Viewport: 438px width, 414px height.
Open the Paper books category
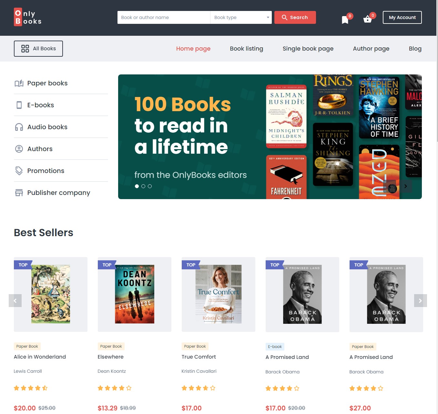tap(61, 83)
